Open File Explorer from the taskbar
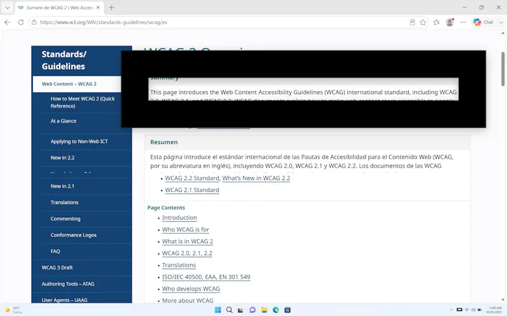 coord(264,310)
